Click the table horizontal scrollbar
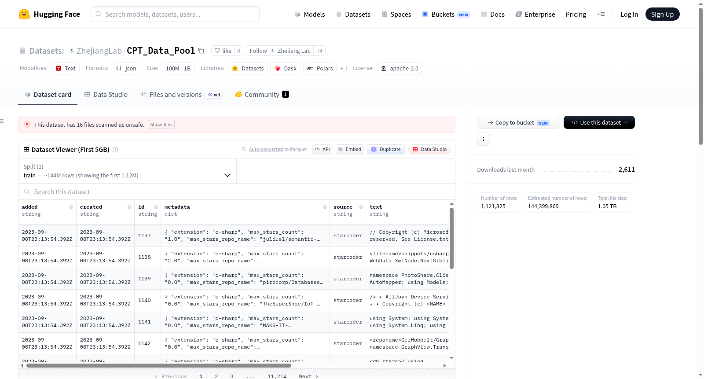 [159, 365]
